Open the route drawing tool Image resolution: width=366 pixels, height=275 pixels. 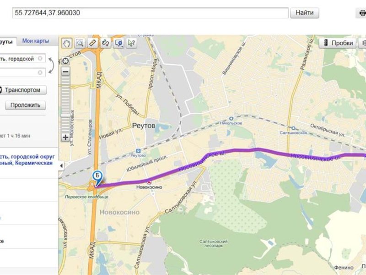(x=106, y=43)
